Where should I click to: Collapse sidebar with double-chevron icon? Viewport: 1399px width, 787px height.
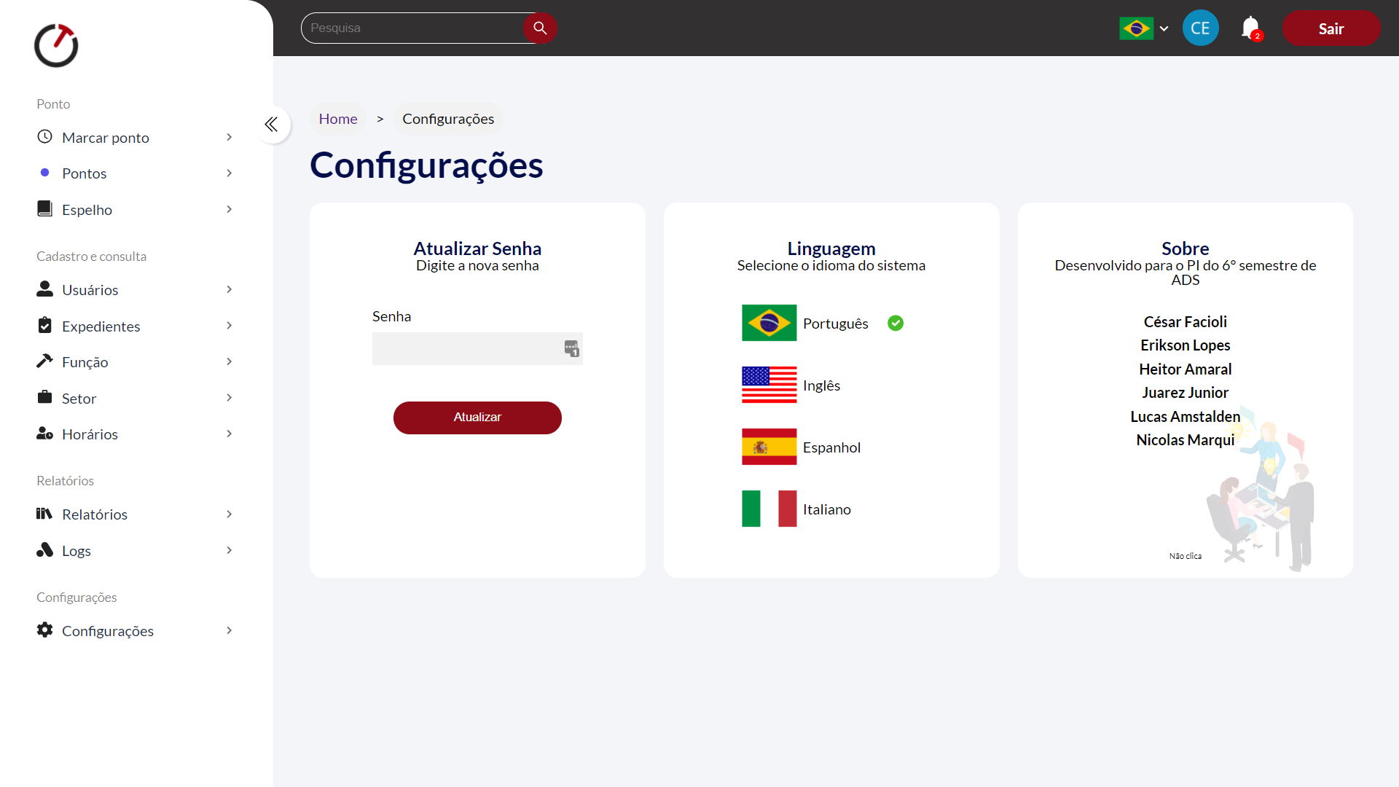pos(272,125)
